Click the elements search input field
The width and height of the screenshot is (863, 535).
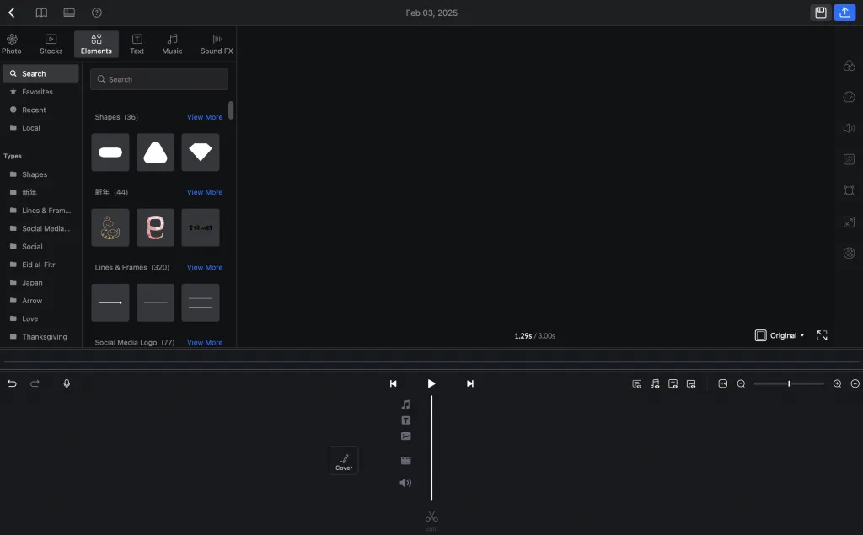(x=159, y=79)
